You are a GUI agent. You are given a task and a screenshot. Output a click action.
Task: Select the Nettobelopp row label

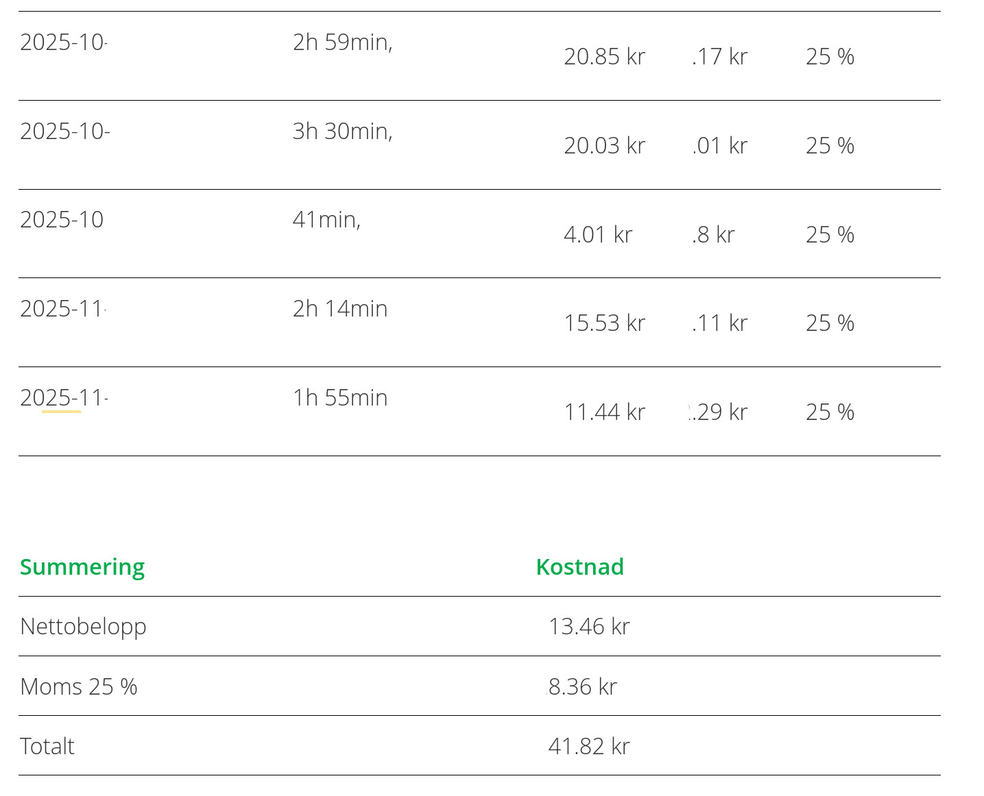click(83, 627)
